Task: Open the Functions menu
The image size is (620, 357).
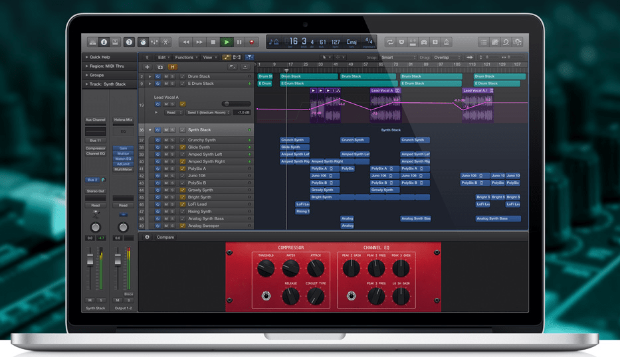Action: tap(185, 58)
